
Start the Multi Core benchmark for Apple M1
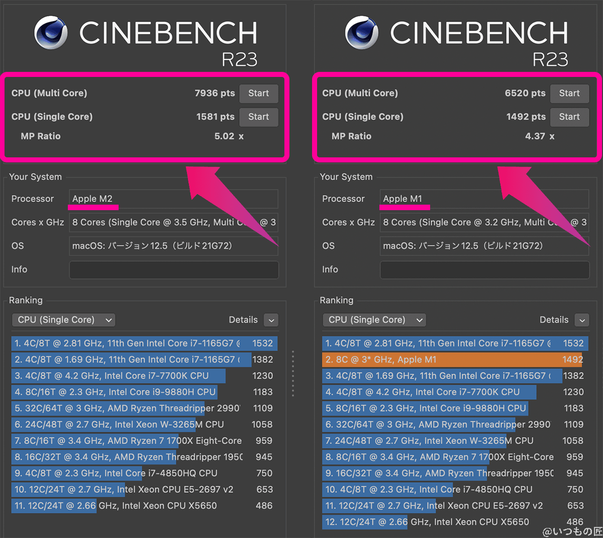pos(569,93)
